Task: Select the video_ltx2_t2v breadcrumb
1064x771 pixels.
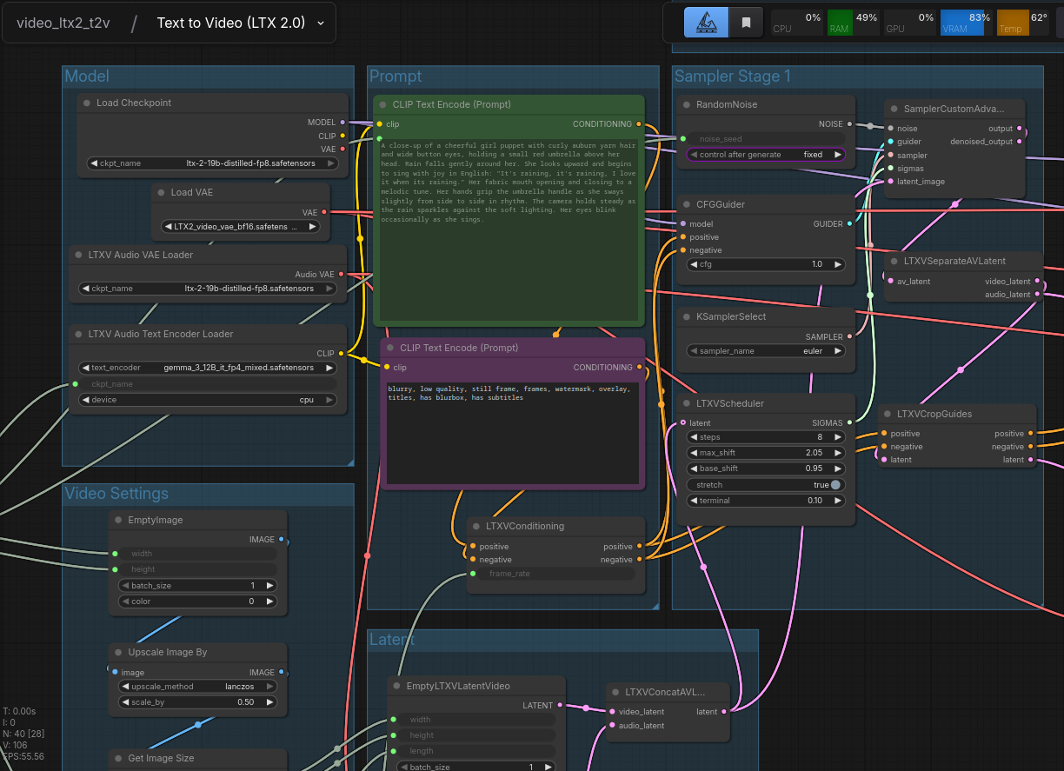Action: click(x=63, y=23)
